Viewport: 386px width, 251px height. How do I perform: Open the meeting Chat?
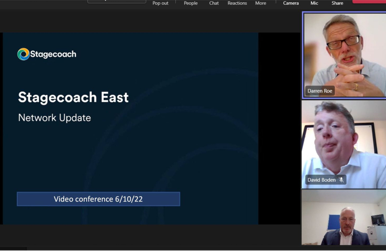[x=213, y=3]
